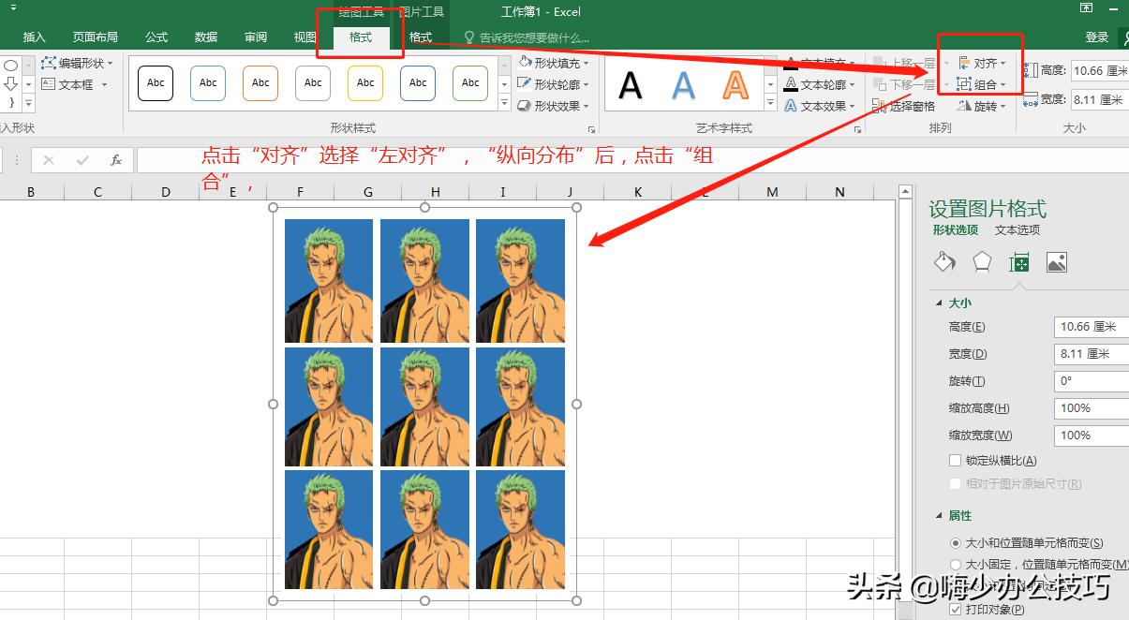This screenshot has height=620, width=1129.
Task: Click the 缩放宽度 scale width field
Action: (x=1091, y=435)
